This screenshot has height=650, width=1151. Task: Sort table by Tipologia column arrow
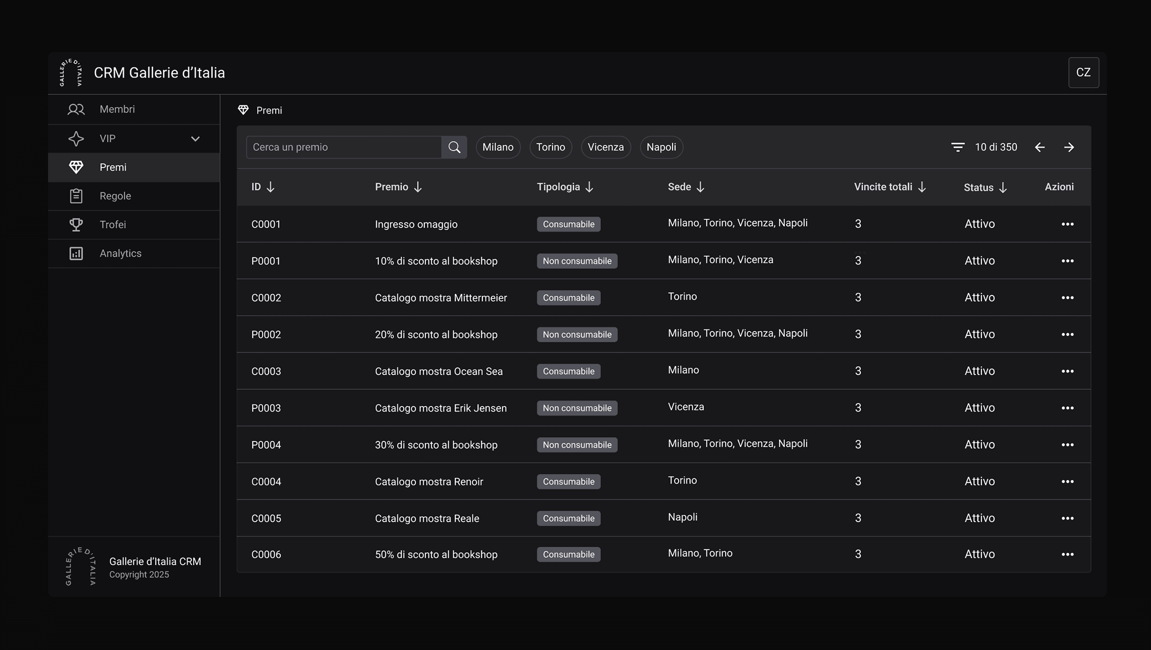coord(589,187)
